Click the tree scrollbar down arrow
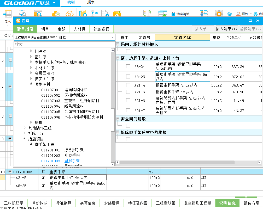Viewport: 263px width, 209px height. 113,164
